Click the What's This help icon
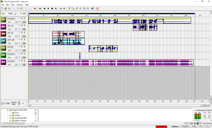Screen dimensions: 212x128 click(92, 9)
